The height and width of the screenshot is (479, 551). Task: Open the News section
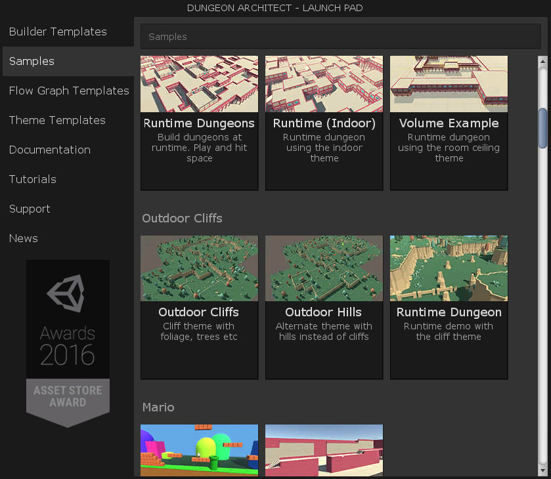tap(68, 238)
